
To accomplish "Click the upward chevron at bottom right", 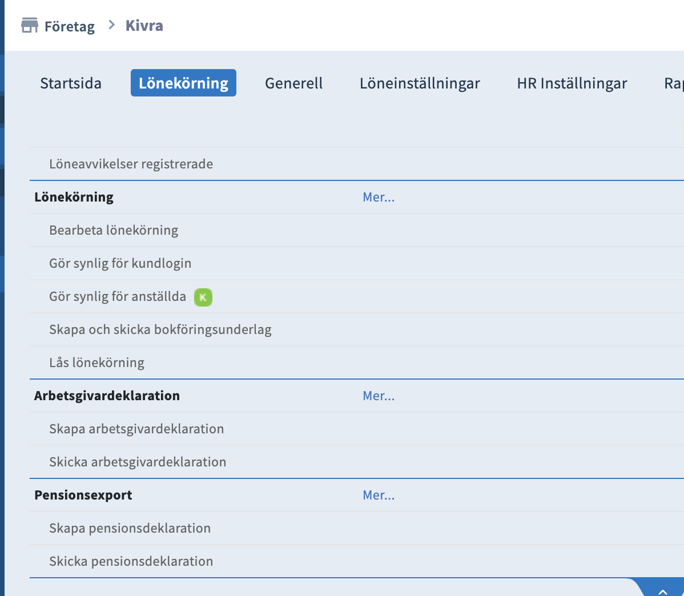I will (x=662, y=591).
